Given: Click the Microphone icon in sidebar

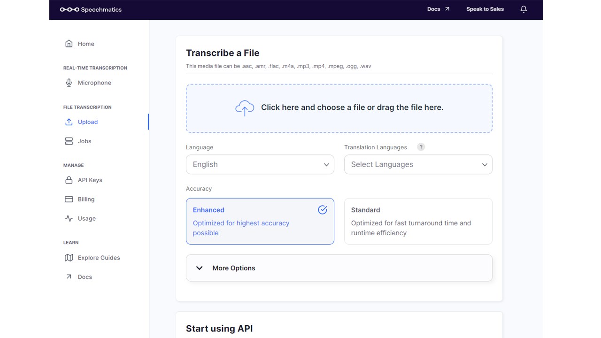Looking at the screenshot, I should (69, 83).
